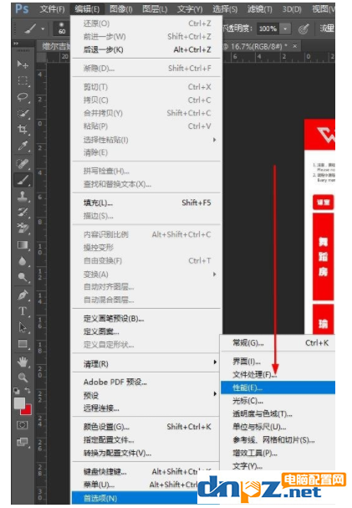Select the Lasso tool

tap(23, 97)
